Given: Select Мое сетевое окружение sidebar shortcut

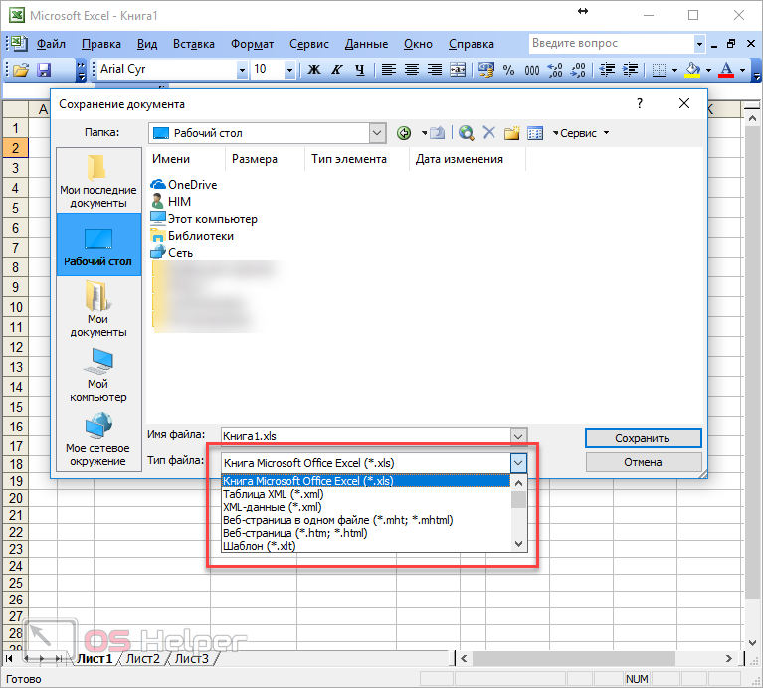Looking at the screenshot, I should (x=98, y=438).
